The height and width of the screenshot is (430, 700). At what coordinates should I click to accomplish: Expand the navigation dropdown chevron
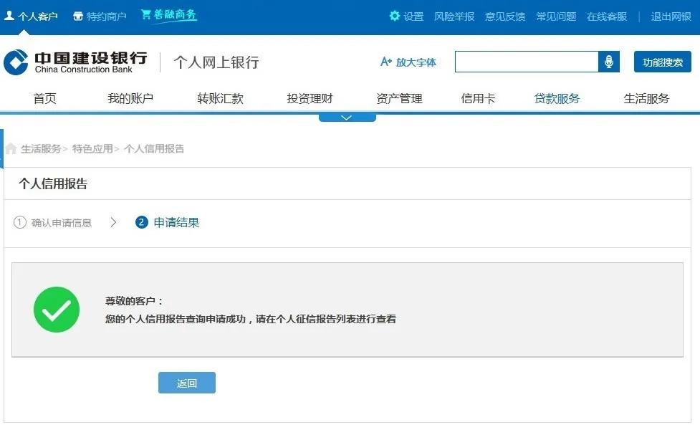tap(347, 115)
